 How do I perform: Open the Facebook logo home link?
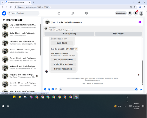coord(4,13)
